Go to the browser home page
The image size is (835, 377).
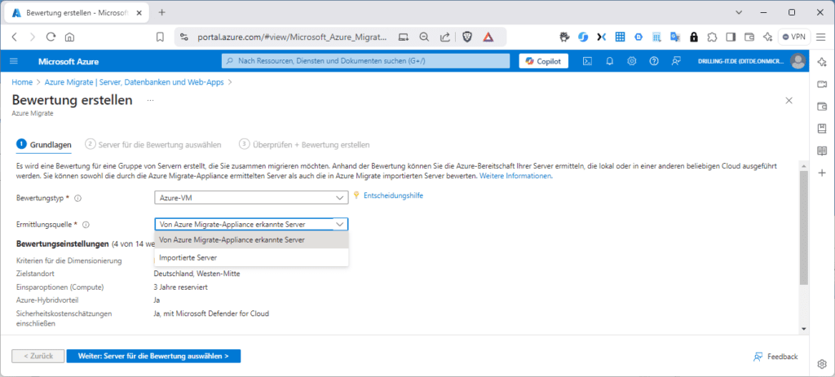(69, 37)
